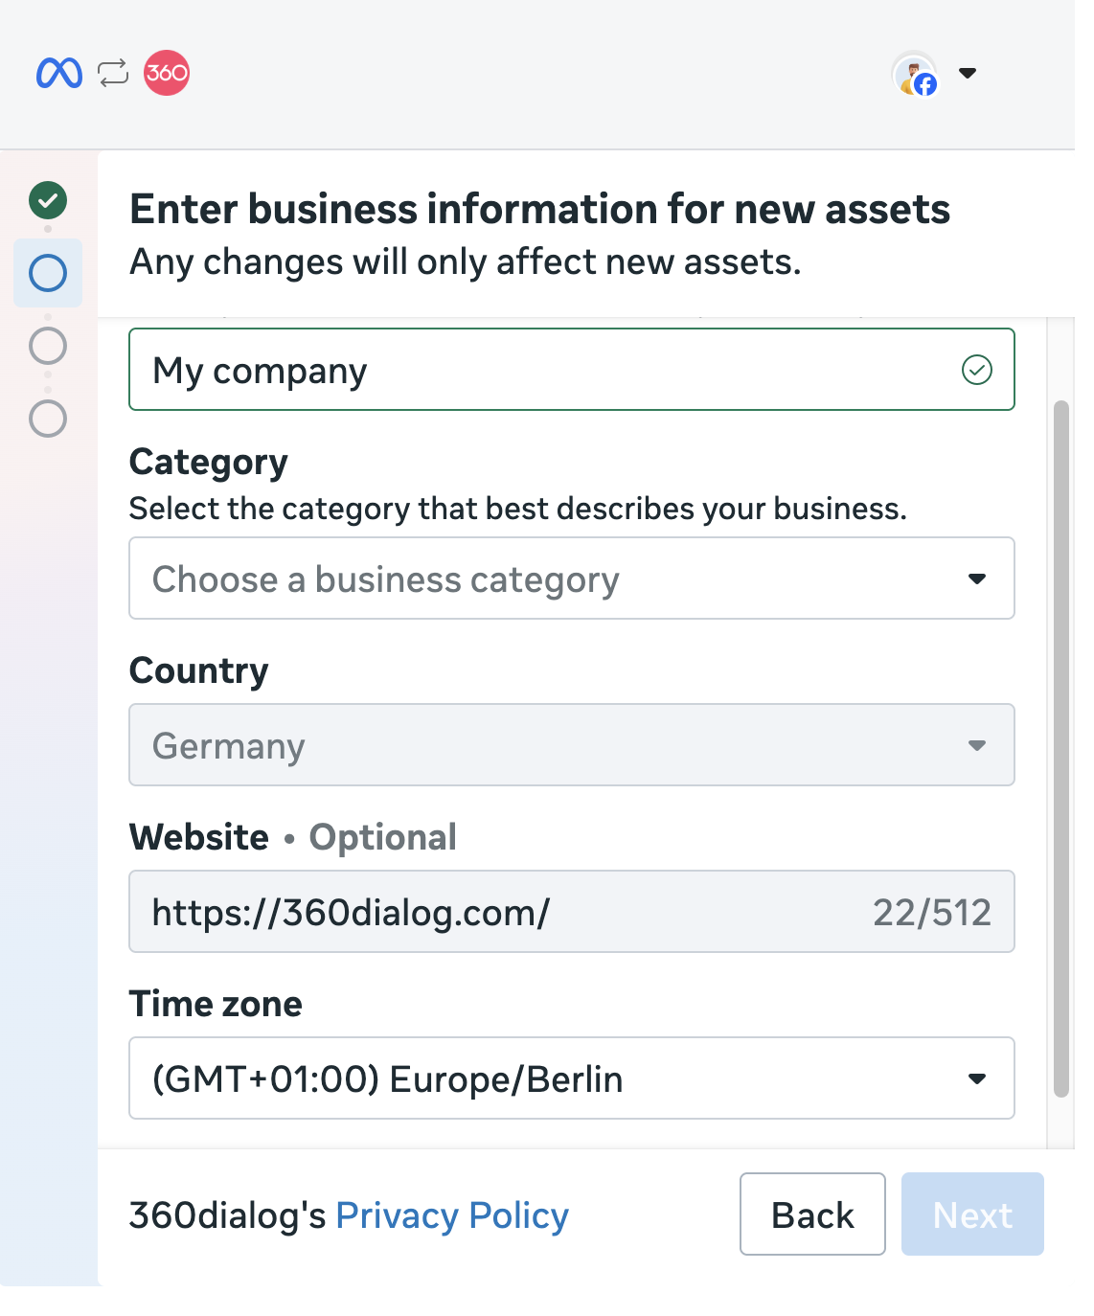
Task: Click the green validation checkmark in company field
Action: click(x=976, y=370)
